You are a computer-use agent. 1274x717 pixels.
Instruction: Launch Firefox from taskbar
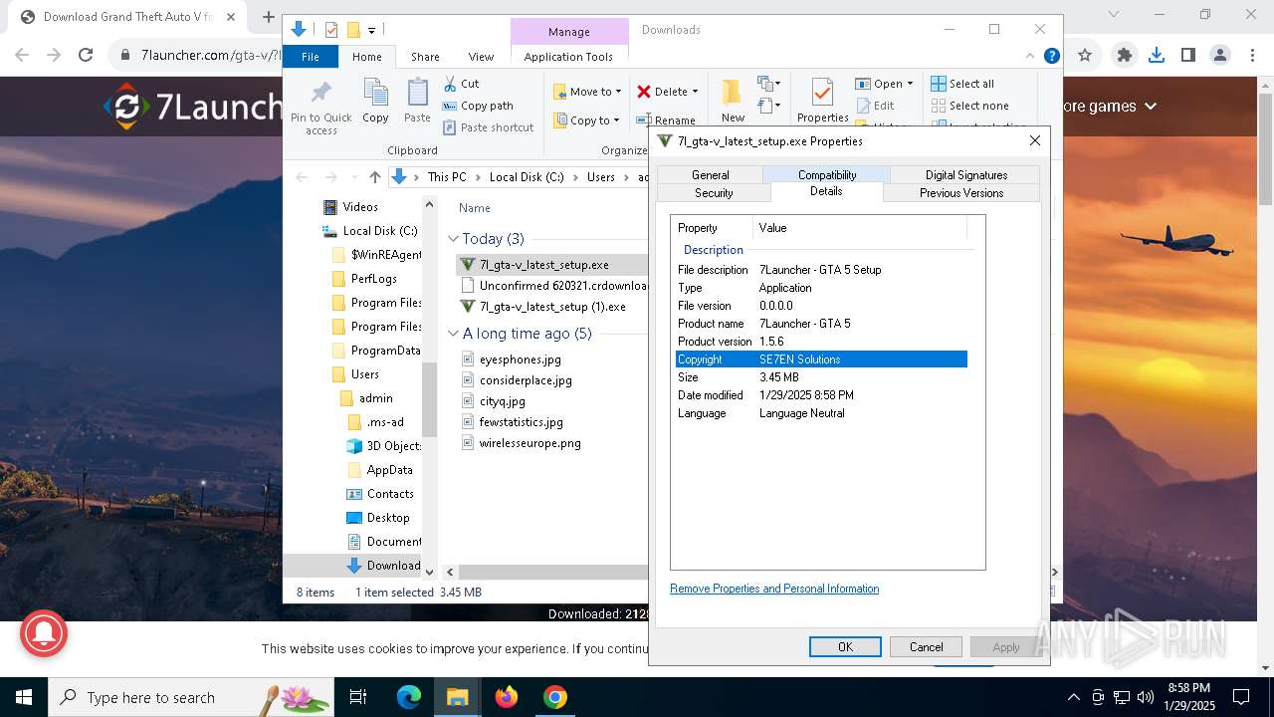point(506,697)
